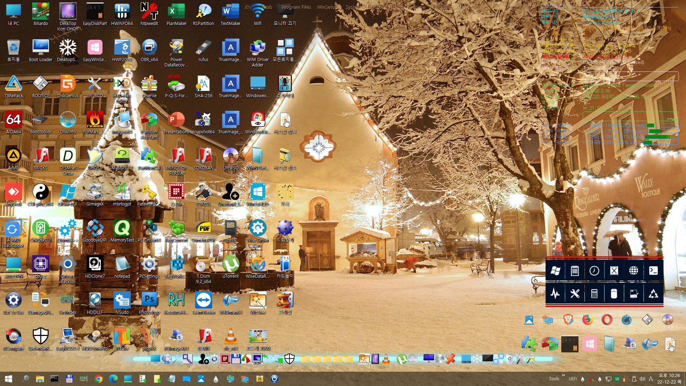Click the red X icon in bottom dock
Image resolution: width=686 pixels, height=386 pixels.
(x=450, y=359)
